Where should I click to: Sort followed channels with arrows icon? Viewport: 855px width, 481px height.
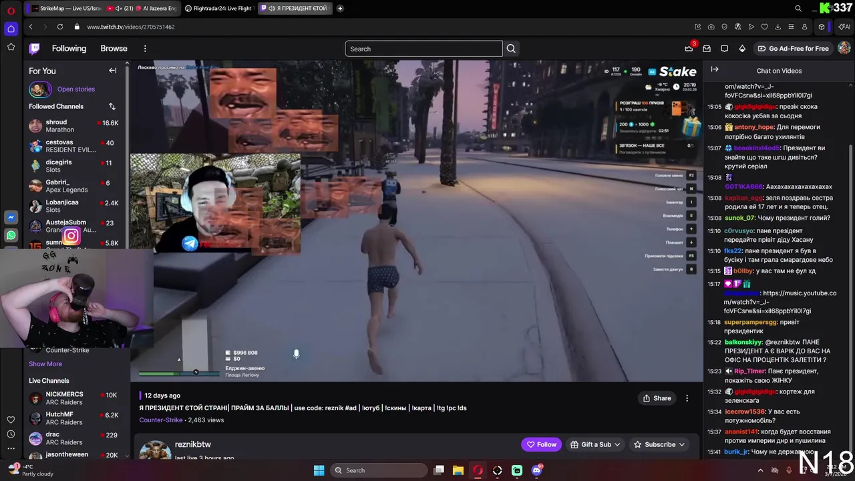pyautogui.click(x=112, y=107)
